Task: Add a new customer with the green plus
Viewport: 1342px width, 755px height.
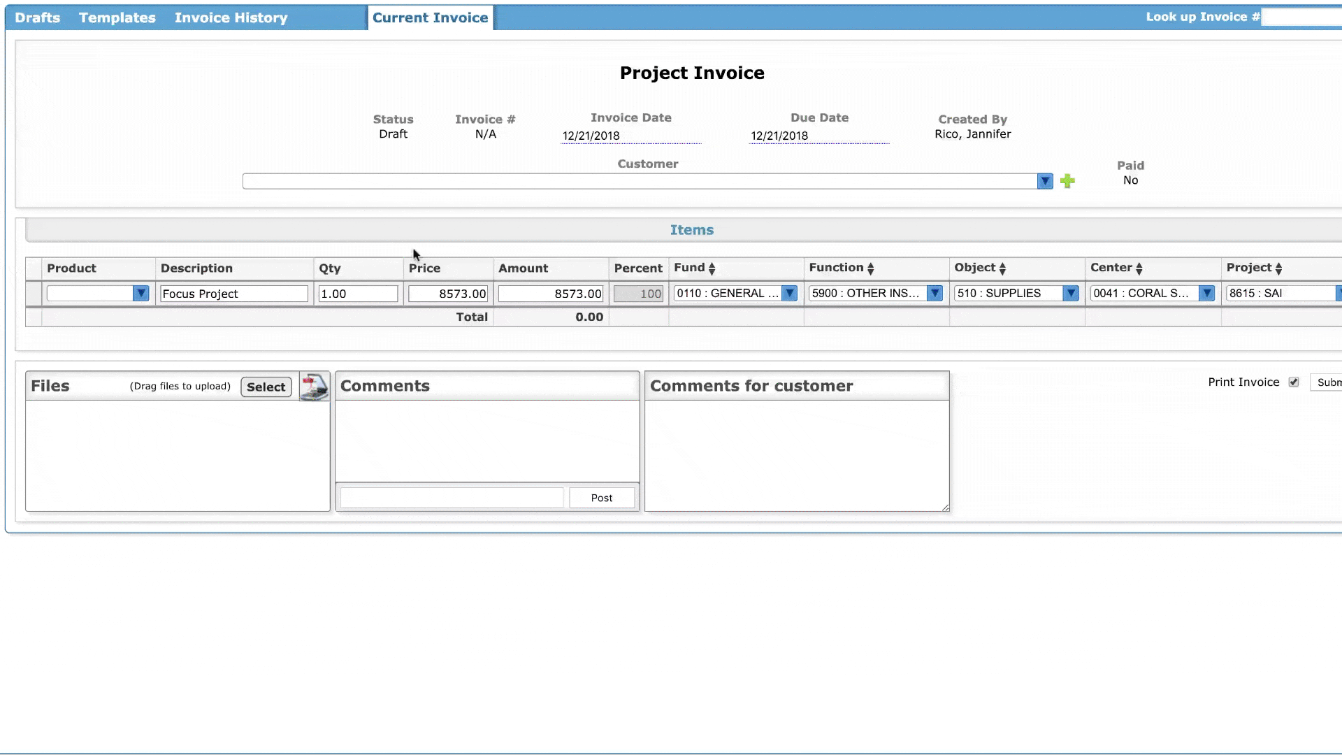Action: click(1067, 181)
